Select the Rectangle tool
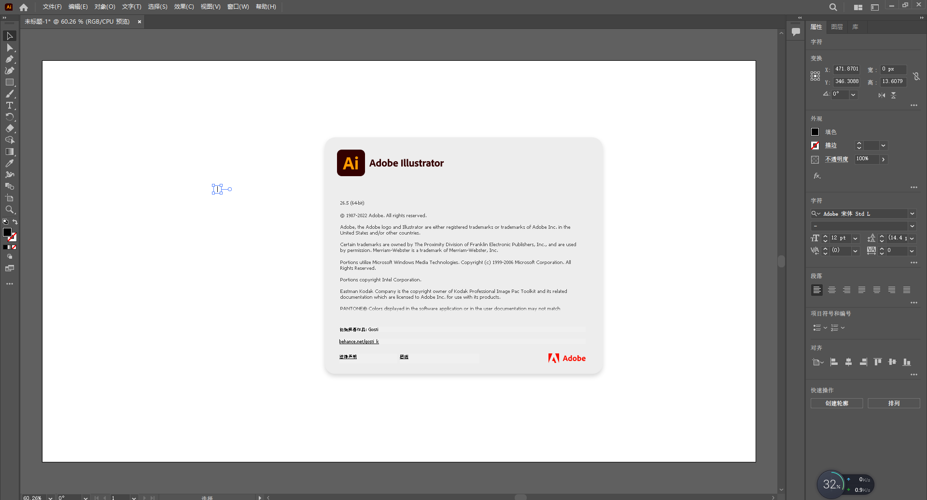 pyautogui.click(x=10, y=82)
